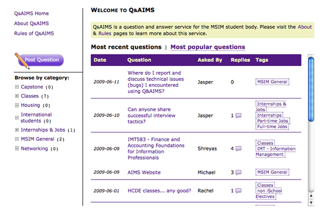Open the About link in the yellow notice

tap(304, 27)
